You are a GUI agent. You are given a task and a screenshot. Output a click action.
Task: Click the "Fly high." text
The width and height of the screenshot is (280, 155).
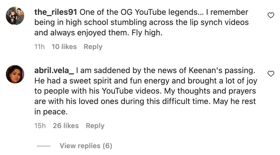click(x=151, y=33)
